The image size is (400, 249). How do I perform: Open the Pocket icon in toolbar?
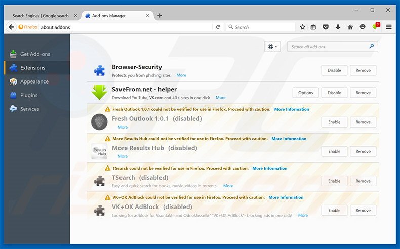[326, 27]
